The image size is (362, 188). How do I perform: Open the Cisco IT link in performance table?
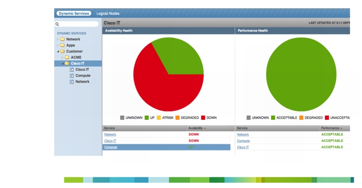(243, 147)
